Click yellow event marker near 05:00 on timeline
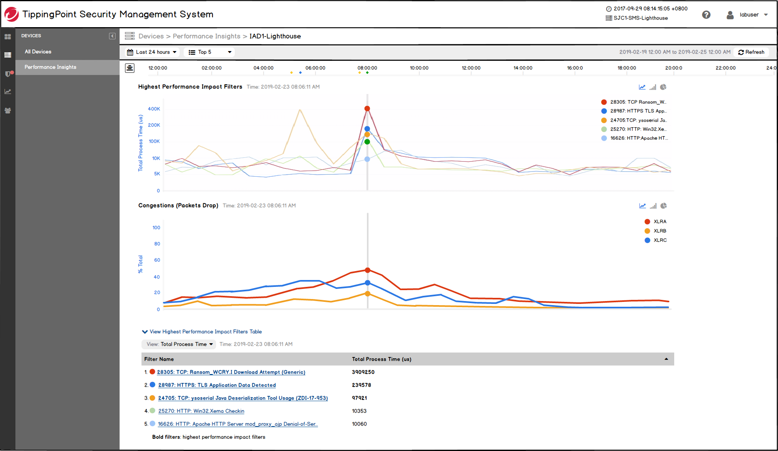This screenshot has width=778, height=451. point(291,73)
